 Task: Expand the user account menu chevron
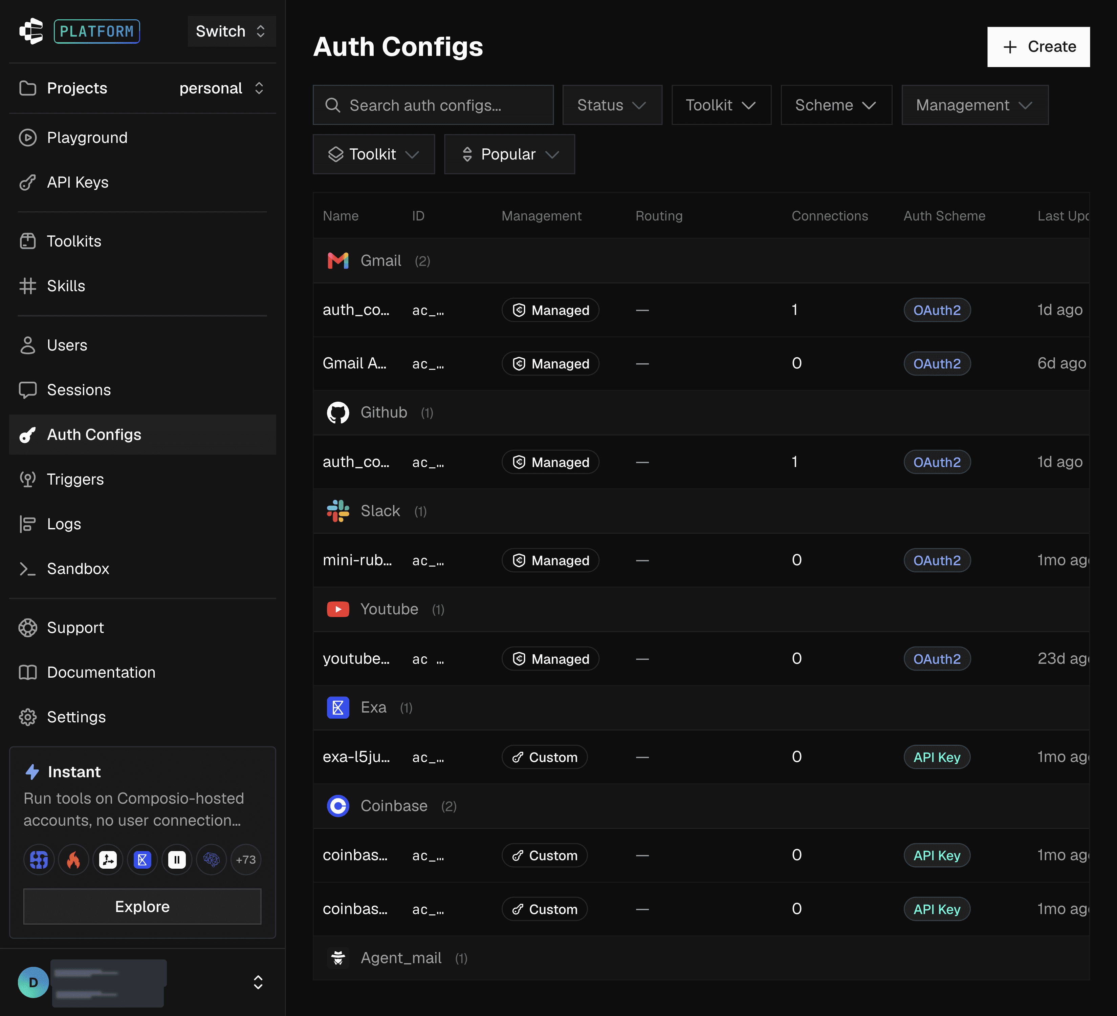point(258,982)
